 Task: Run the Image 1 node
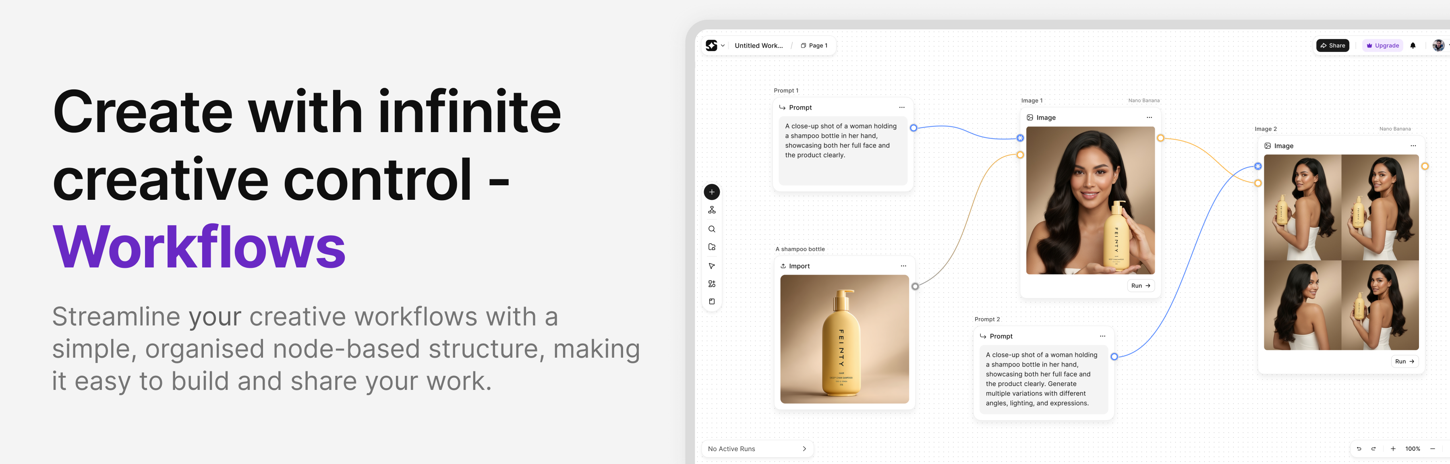(1140, 286)
